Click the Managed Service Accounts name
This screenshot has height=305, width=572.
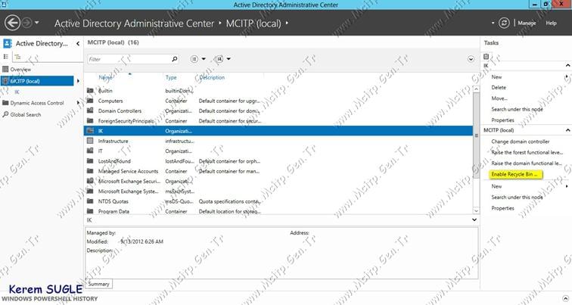point(128,171)
